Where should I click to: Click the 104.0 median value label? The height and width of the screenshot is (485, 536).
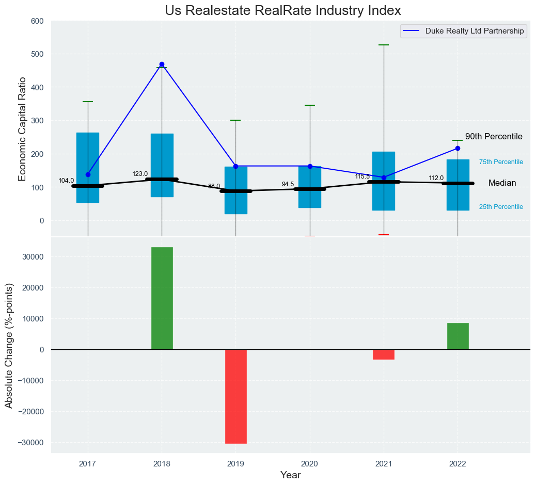pos(66,181)
